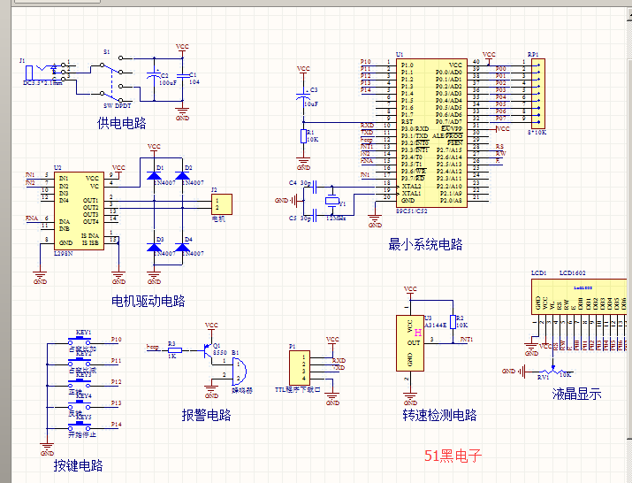632x483 pixels.
Task: Click the VCC power port above C1
Action: pyautogui.click(x=183, y=49)
